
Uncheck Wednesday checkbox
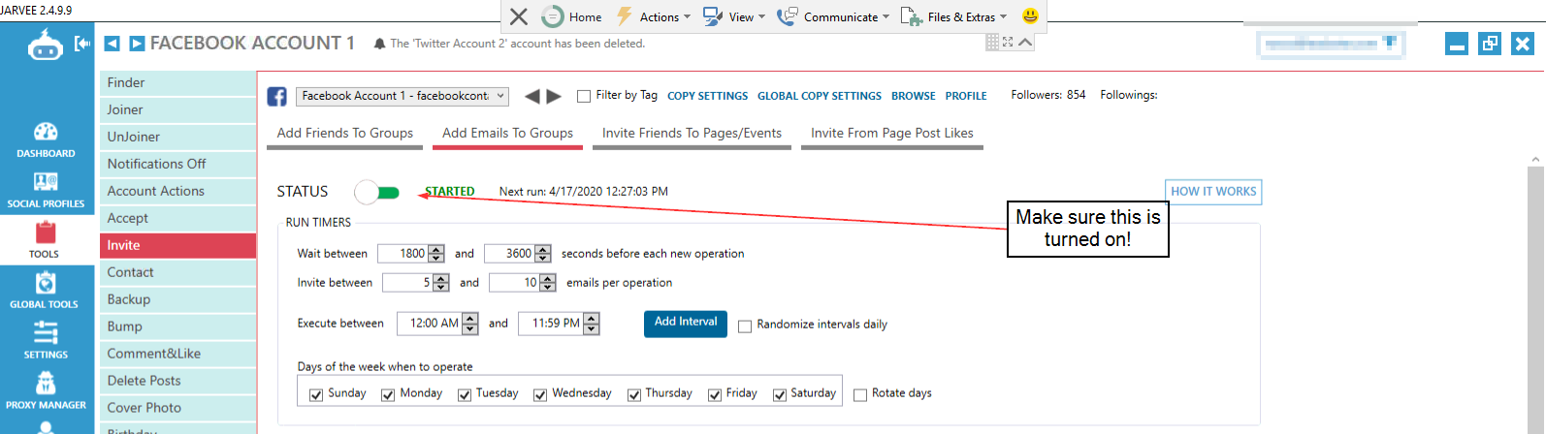[x=540, y=394]
